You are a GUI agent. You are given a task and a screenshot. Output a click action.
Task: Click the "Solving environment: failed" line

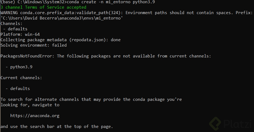click(33, 45)
